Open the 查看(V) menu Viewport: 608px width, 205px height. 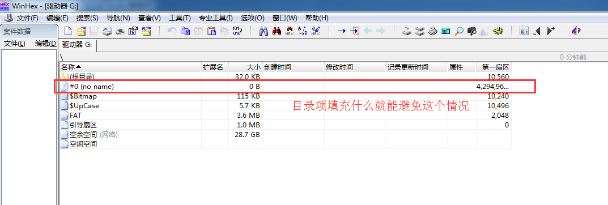[x=149, y=18]
